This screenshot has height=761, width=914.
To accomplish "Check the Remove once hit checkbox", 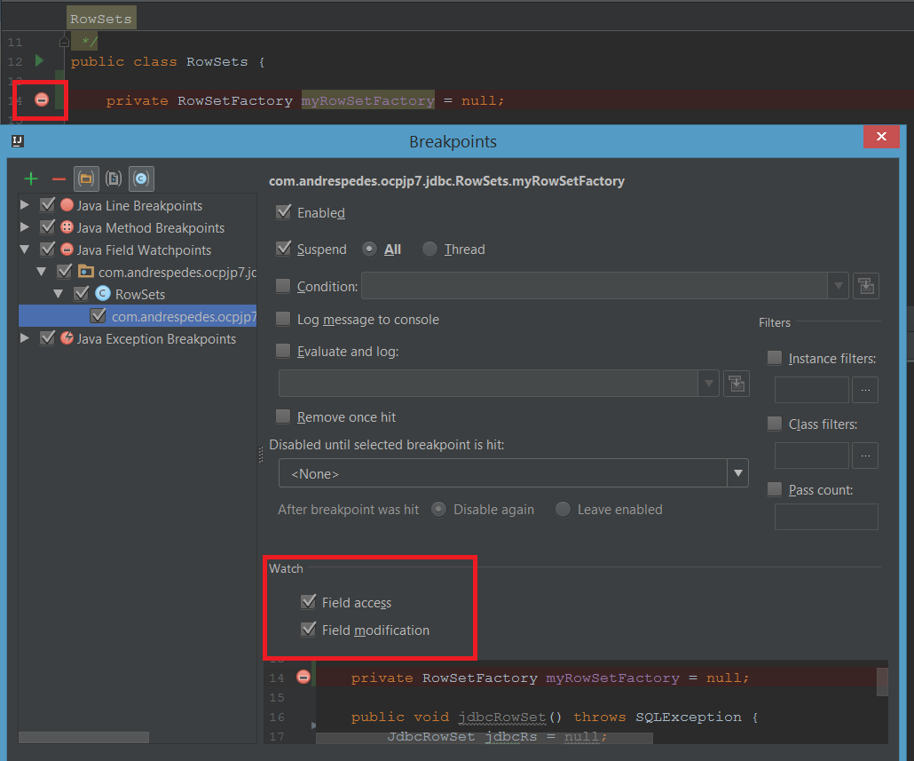I will click(x=283, y=416).
